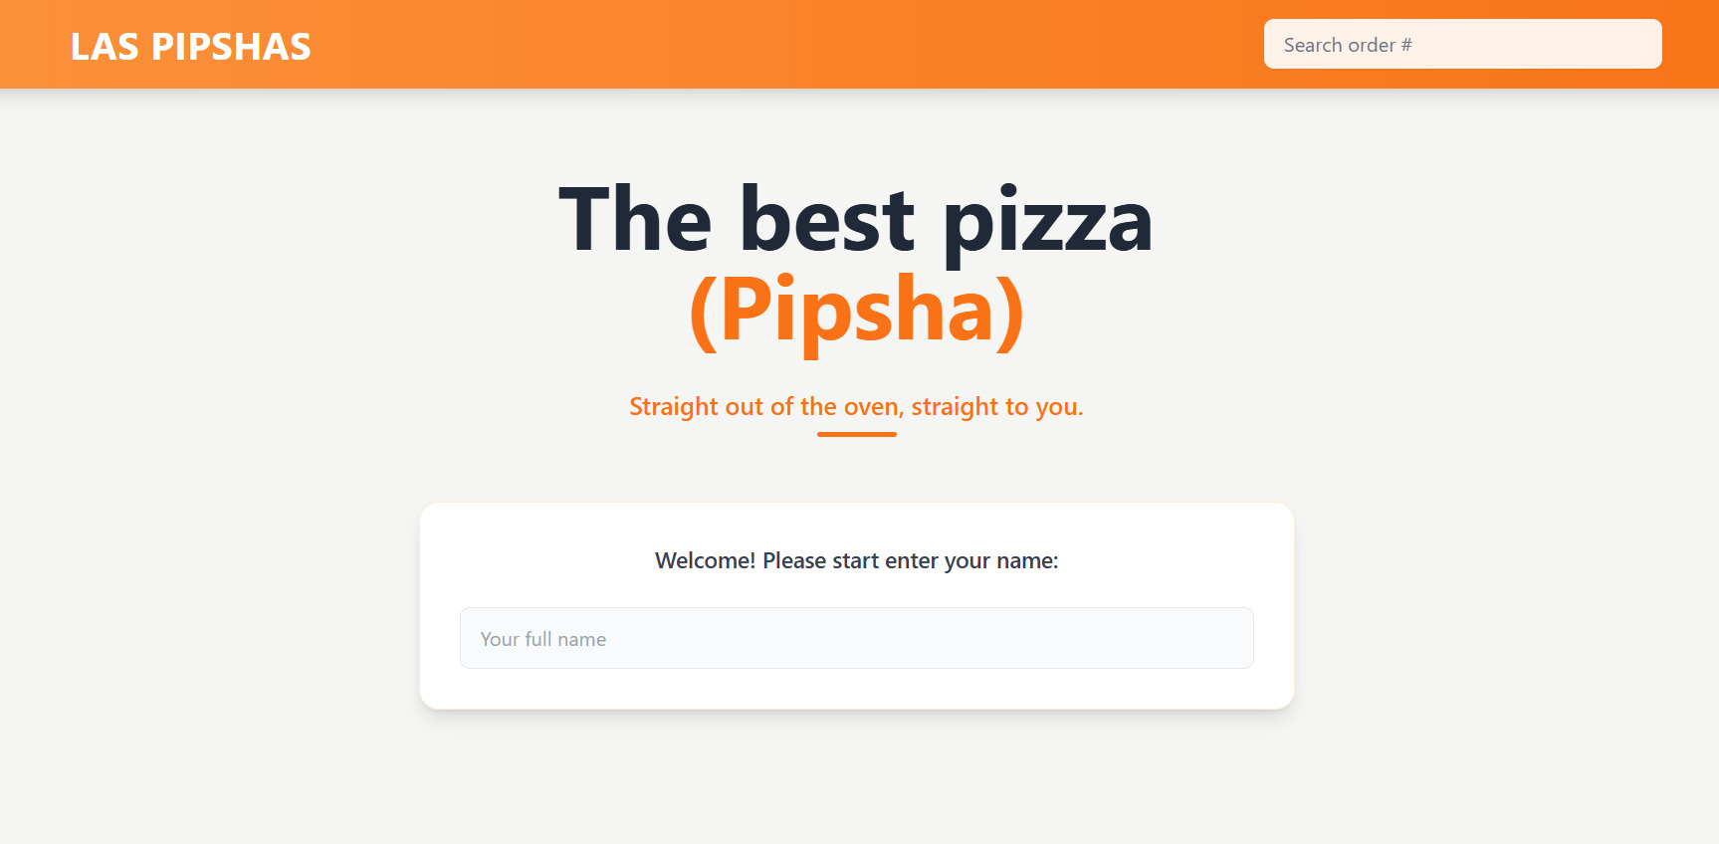The width and height of the screenshot is (1719, 844).
Task: Click the word "pizza" in headline
Action: [x=1047, y=223]
